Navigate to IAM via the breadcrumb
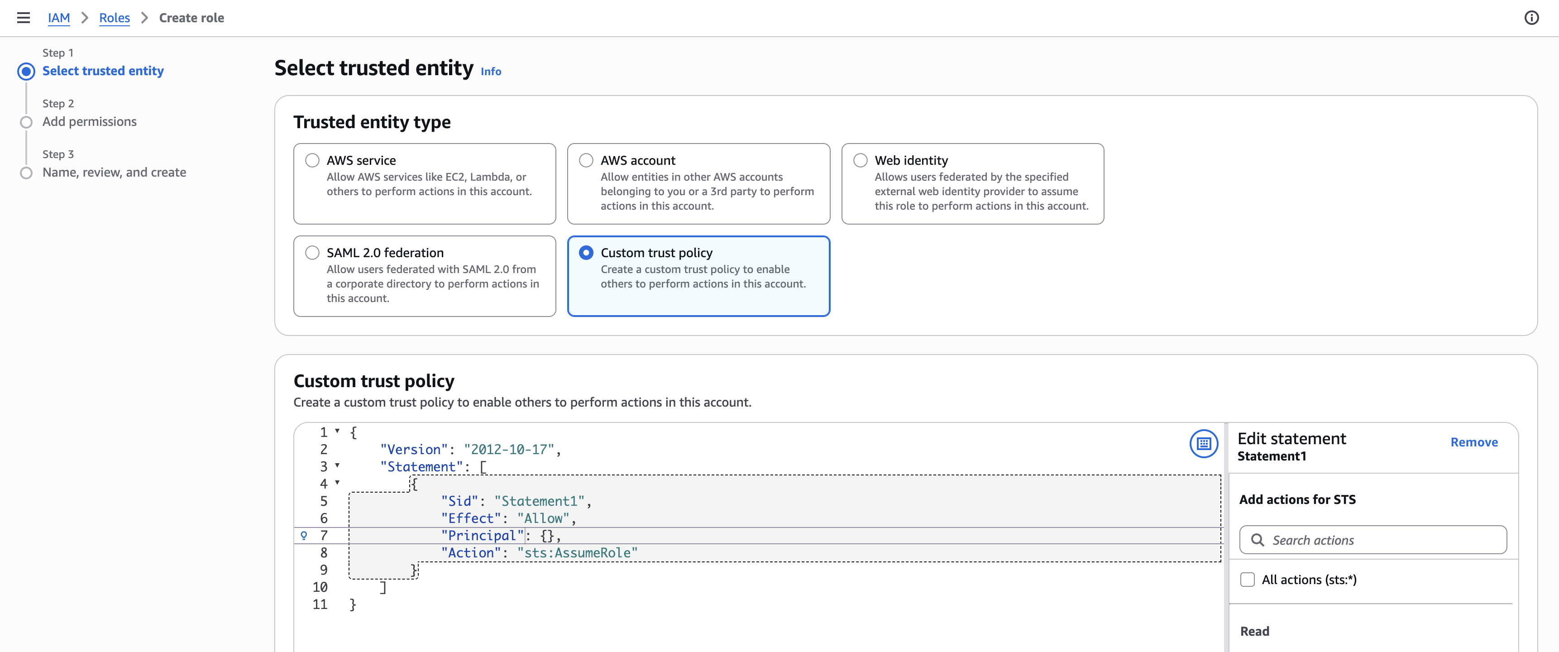 point(59,18)
